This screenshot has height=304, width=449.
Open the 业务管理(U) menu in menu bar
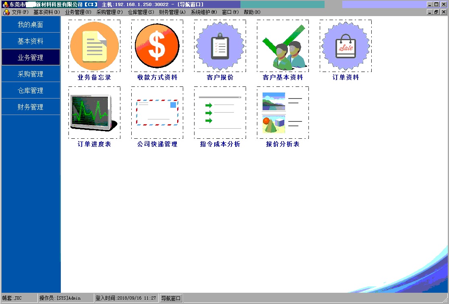pyautogui.click(x=78, y=12)
